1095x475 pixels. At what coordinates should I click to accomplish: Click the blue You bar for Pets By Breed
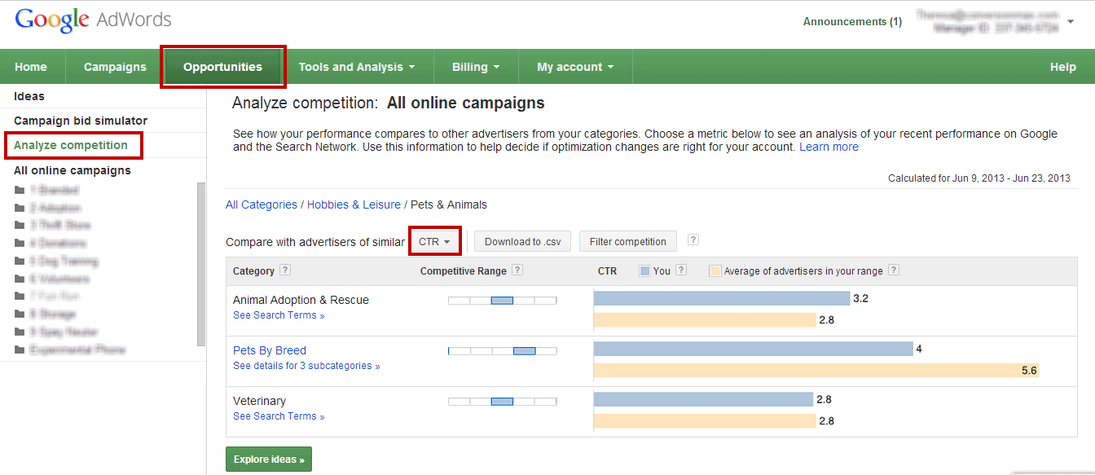pos(754,349)
